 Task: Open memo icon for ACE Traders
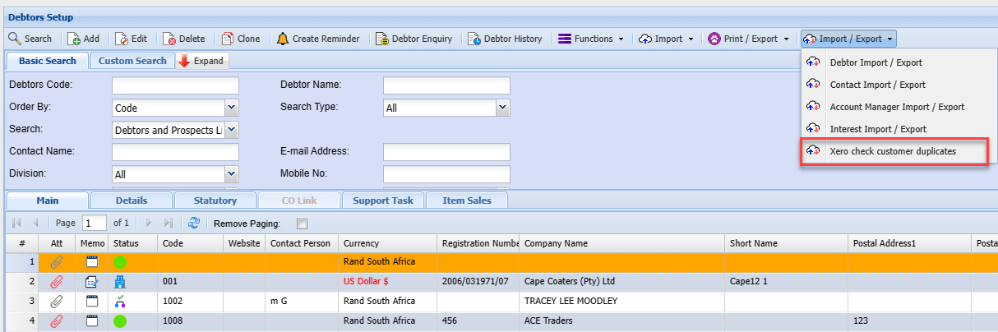(x=92, y=321)
